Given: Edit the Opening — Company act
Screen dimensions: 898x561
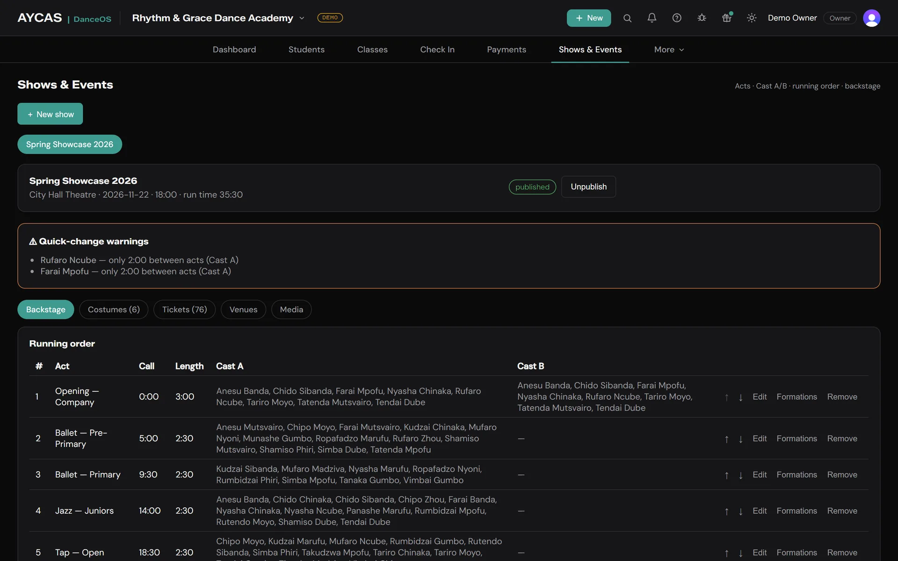Looking at the screenshot, I should (x=760, y=397).
